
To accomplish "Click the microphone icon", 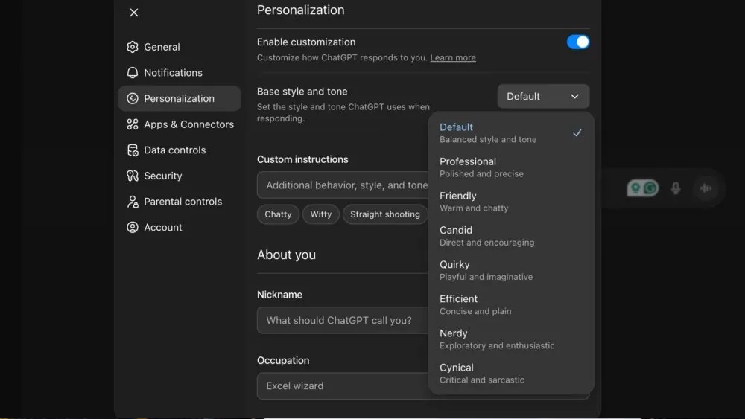I will [x=676, y=188].
